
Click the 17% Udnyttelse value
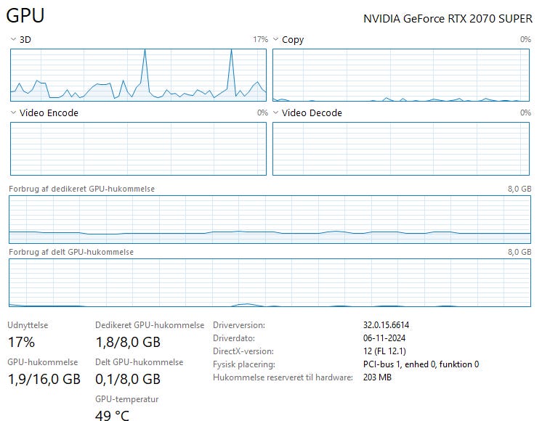click(21, 342)
